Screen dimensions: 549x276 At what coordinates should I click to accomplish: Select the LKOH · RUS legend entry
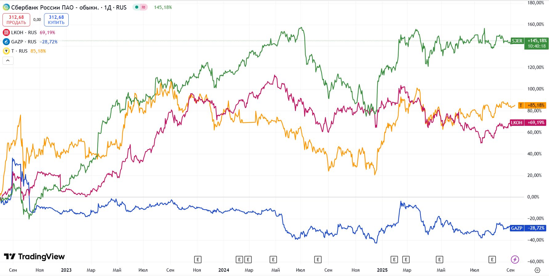coord(24,32)
